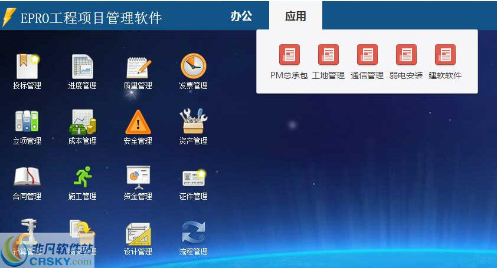
Task: Launch 施工管理 running man icon
Action: pyautogui.click(x=83, y=177)
